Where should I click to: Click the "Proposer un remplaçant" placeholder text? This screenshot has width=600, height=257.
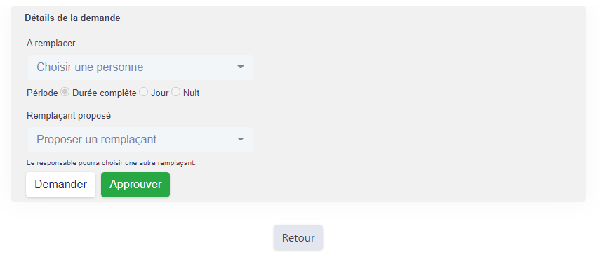[x=96, y=140]
